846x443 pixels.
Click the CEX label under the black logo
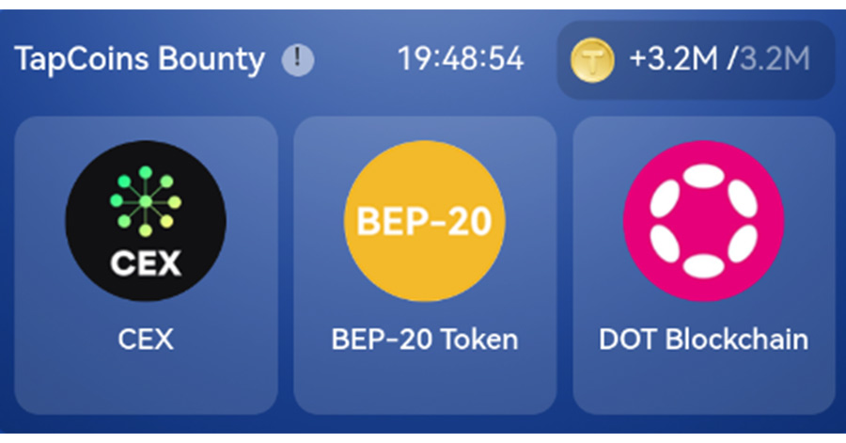146,340
